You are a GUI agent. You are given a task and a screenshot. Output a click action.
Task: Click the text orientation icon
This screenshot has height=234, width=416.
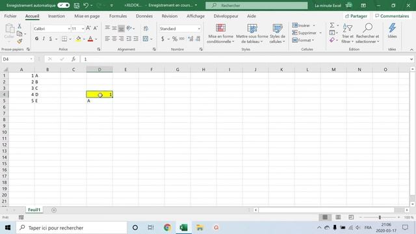pos(129,28)
